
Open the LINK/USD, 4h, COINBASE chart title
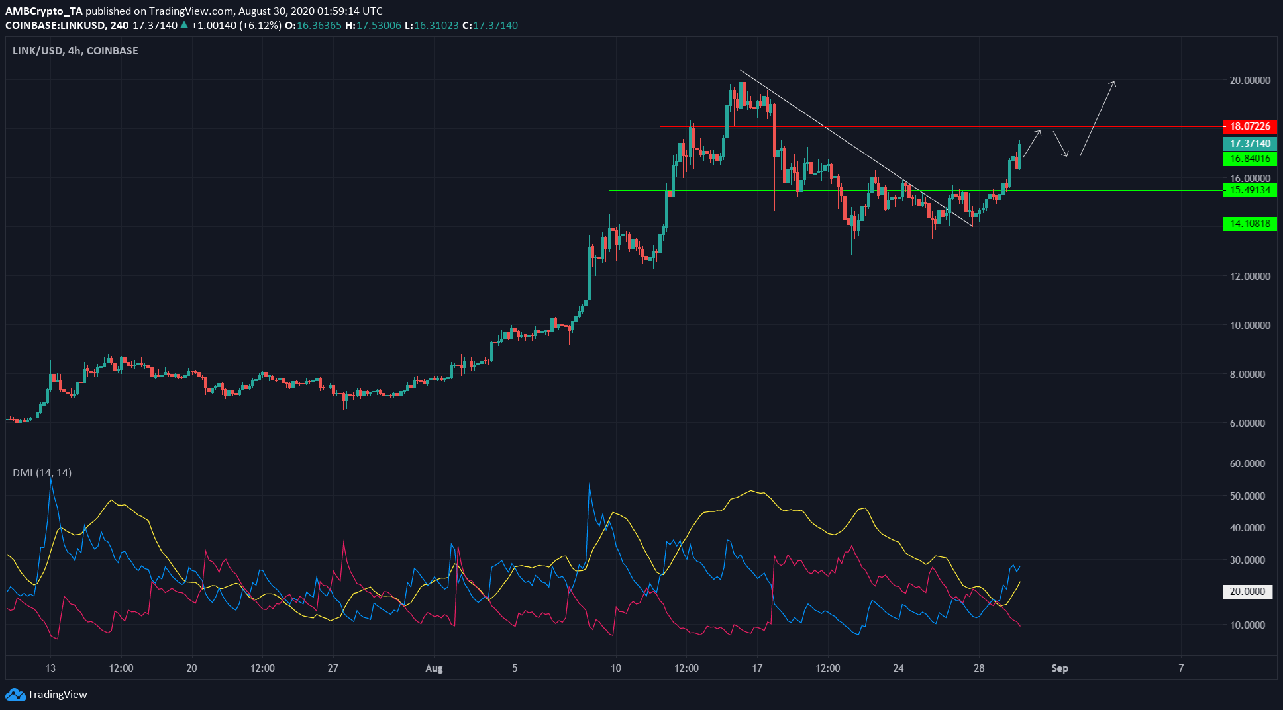click(x=76, y=51)
